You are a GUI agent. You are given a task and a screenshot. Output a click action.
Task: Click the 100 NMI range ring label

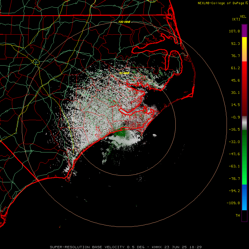click(x=124, y=22)
